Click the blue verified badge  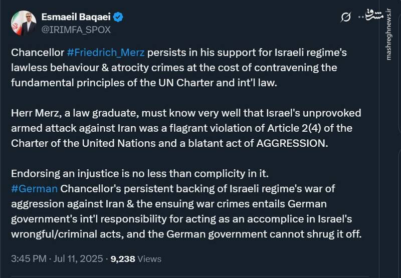coord(119,18)
